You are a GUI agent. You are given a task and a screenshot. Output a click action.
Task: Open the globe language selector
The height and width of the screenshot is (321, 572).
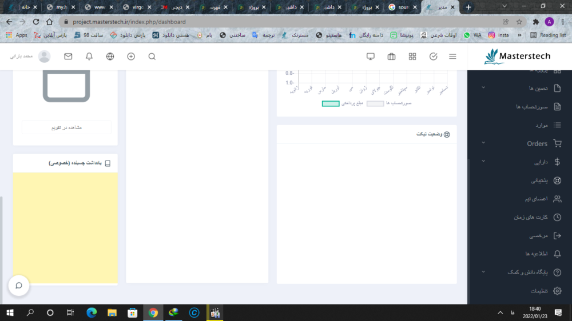coord(110,57)
